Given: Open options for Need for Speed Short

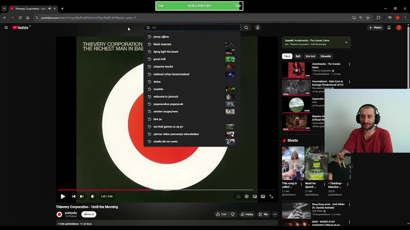Looking at the screenshot, I should click(324, 184).
